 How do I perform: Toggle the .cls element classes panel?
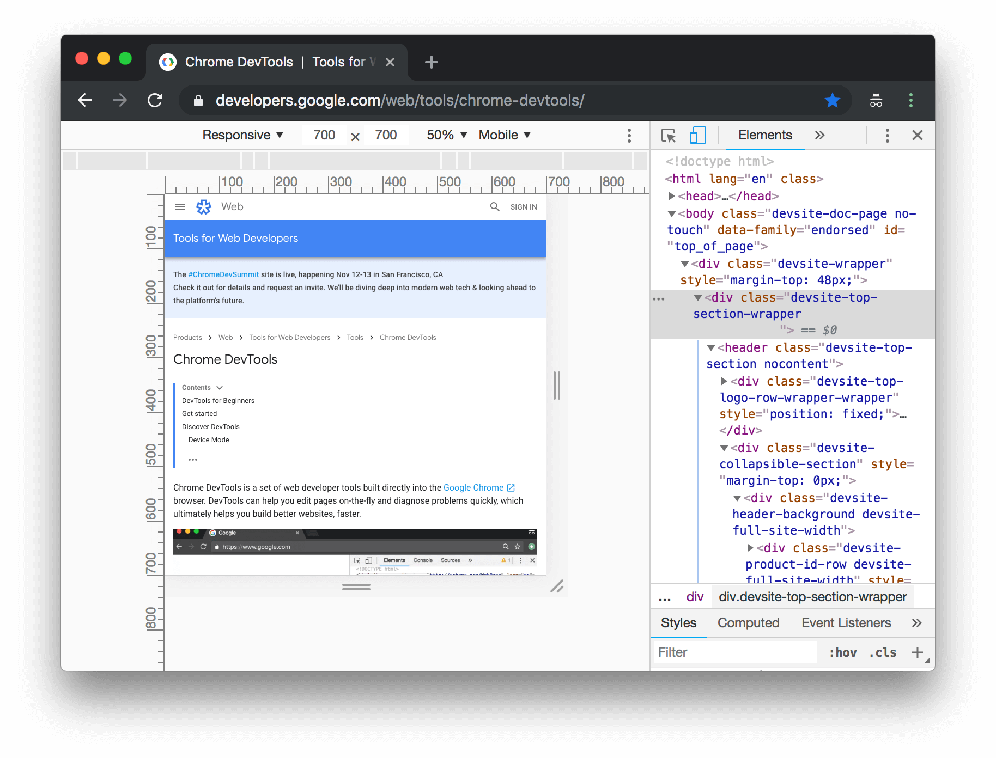coord(883,652)
